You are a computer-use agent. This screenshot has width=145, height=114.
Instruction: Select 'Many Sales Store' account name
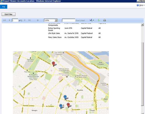coord(55,37)
